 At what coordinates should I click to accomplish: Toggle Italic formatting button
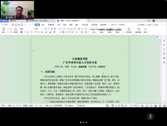pyautogui.click(x=24, y=32)
